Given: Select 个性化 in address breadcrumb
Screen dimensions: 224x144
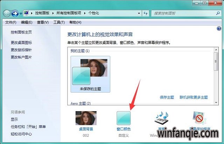Looking at the screenshot, I should (x=93, y=13).
